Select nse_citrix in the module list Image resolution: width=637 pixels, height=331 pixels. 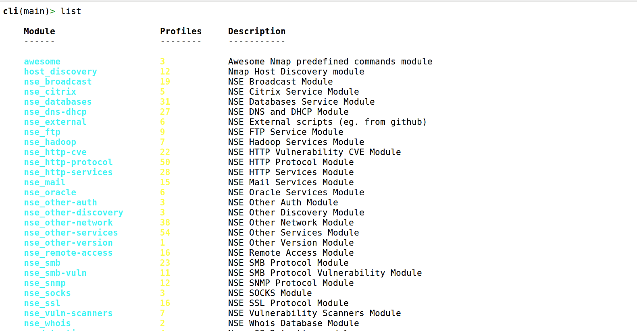(x=50, y=92)
